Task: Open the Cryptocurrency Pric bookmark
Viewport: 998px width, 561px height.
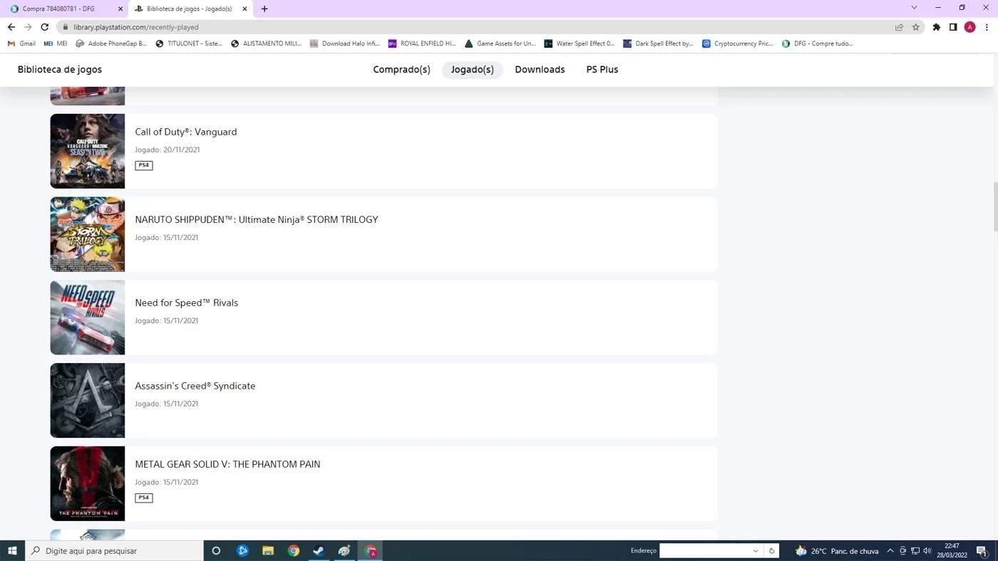Action: click(737, 43)
